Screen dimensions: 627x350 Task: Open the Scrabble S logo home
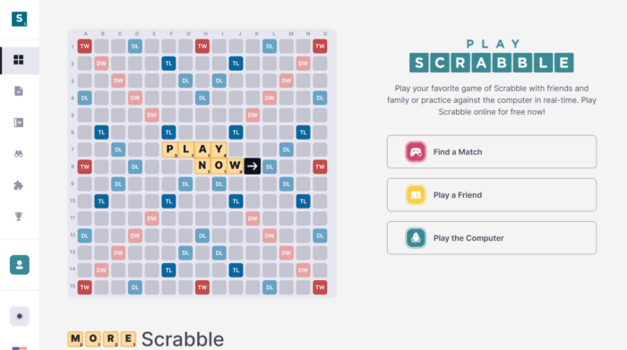tap(19, 19)
